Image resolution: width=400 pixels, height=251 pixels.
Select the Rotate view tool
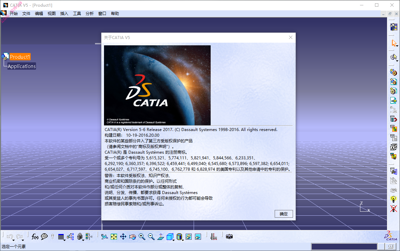pyautogui.click(x=133, y=237)
